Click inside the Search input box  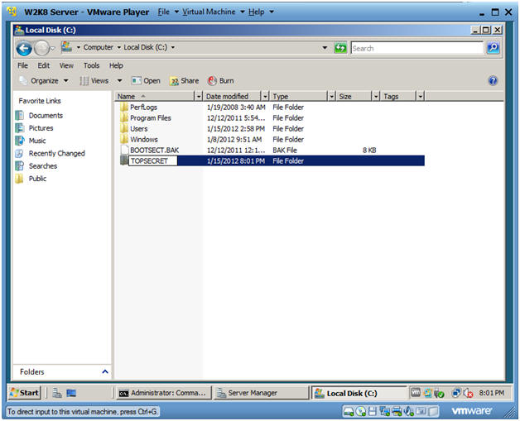pos(417,48)
